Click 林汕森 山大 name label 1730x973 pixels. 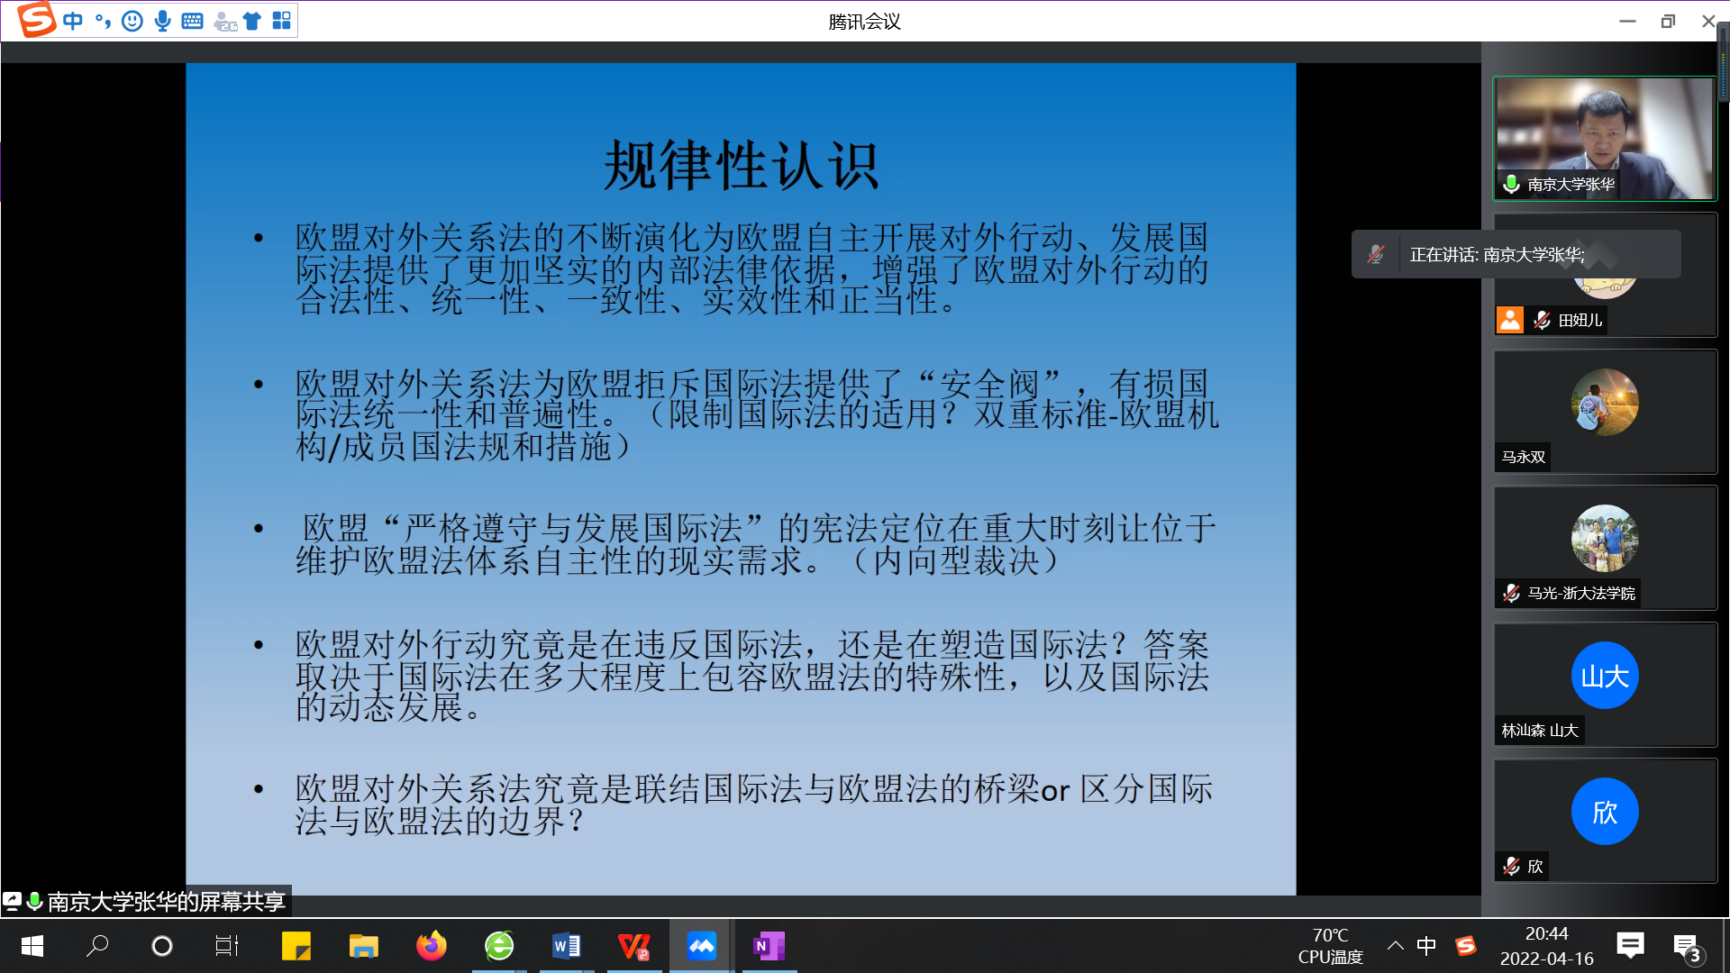1540,730
